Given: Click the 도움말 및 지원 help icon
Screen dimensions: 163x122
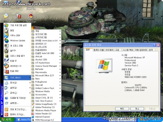Looking at the screenshot, I should click(6, 98).
